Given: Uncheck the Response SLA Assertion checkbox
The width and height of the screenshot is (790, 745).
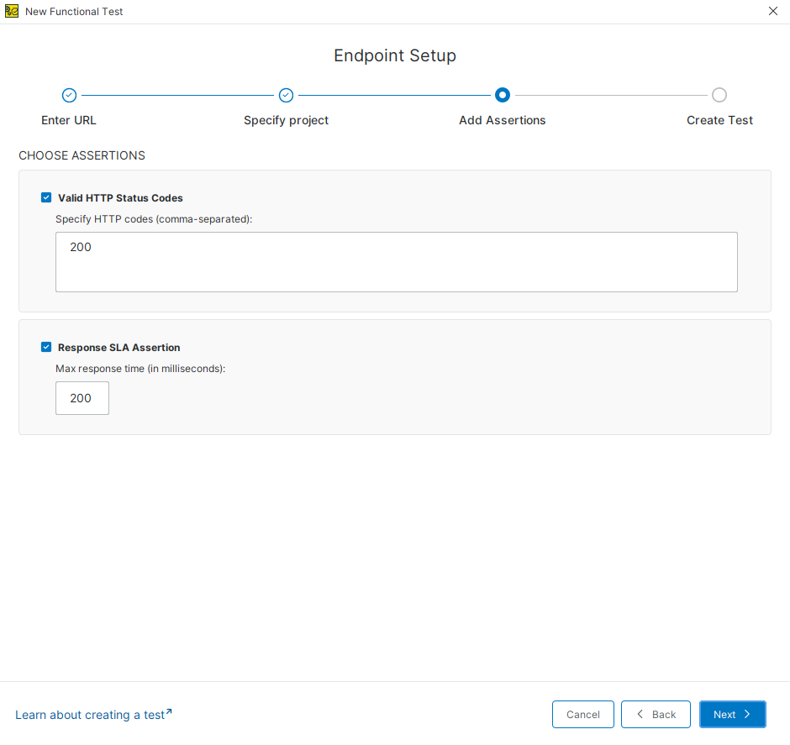Looking at the screenshot, I should coord(46,347).
